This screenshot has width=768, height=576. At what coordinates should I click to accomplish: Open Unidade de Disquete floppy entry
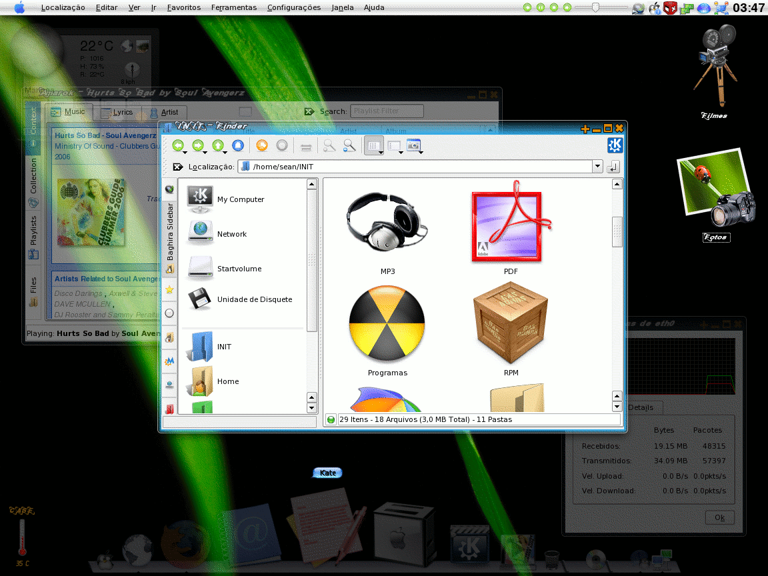pos(239,299)
